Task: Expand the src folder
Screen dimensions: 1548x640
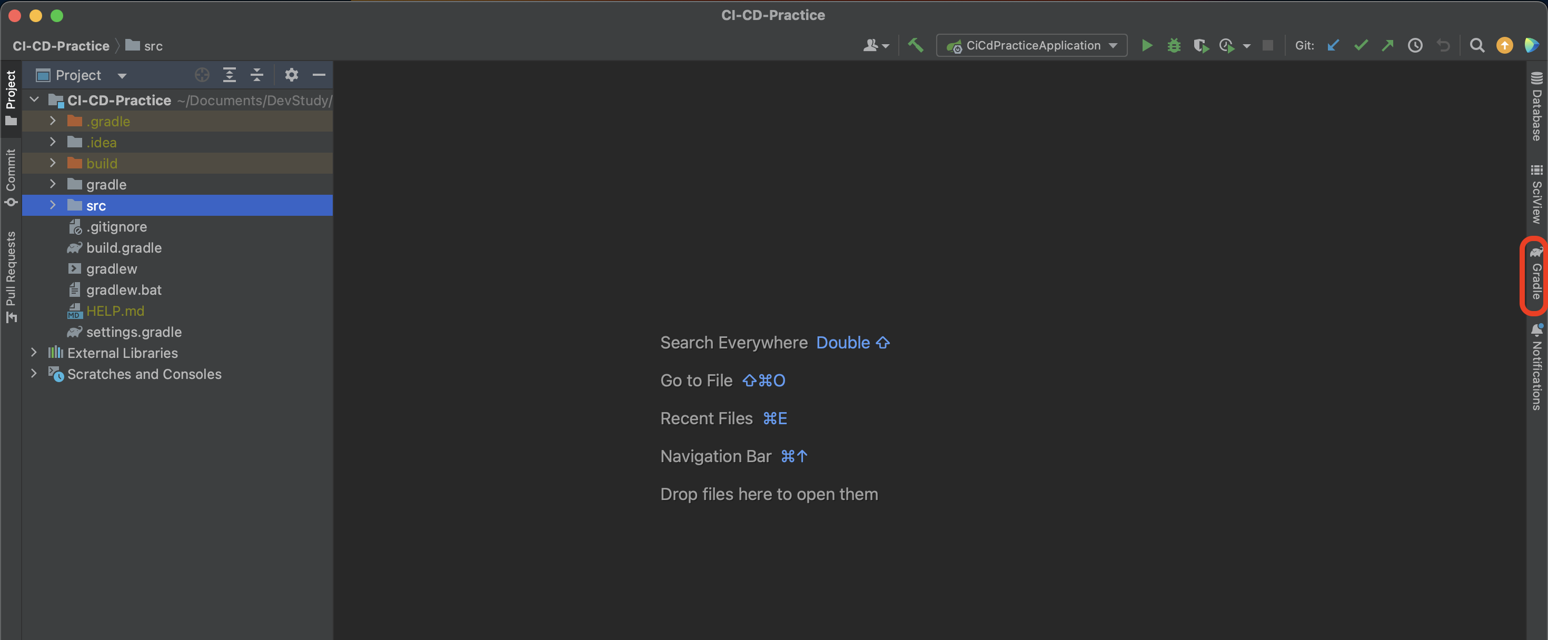Action: pos(53,205)
